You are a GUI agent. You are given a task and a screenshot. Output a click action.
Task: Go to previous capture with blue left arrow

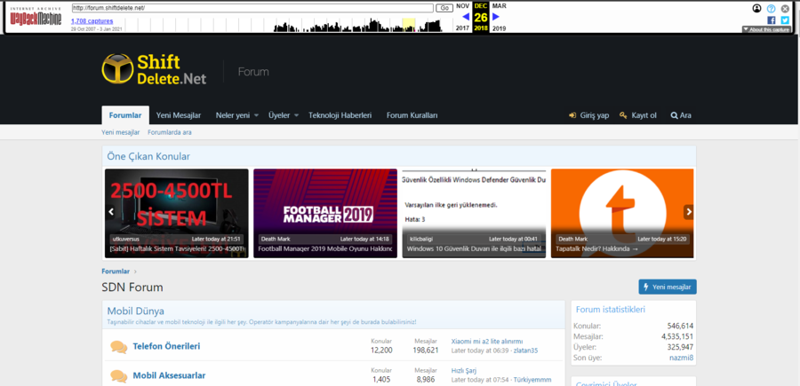(466, 17)
